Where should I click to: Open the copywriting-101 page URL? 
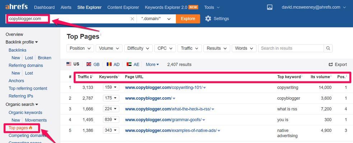point(164,88)
